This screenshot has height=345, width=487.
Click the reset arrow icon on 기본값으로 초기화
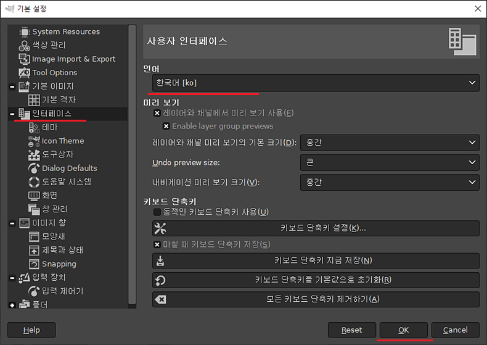[x=160, y=280]
